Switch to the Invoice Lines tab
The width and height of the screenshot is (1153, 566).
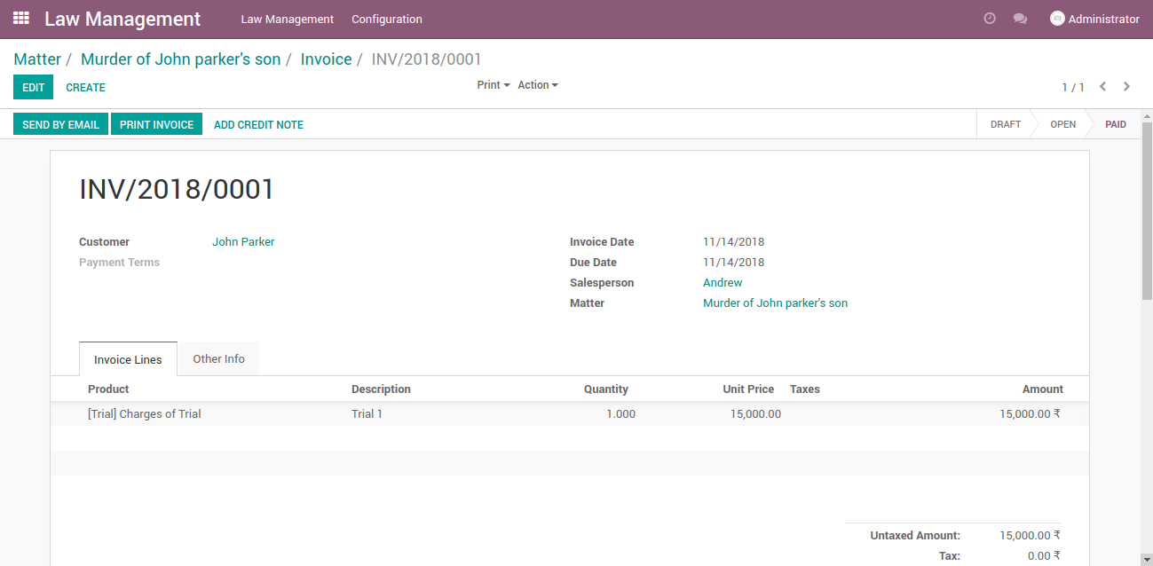[128, 359]
